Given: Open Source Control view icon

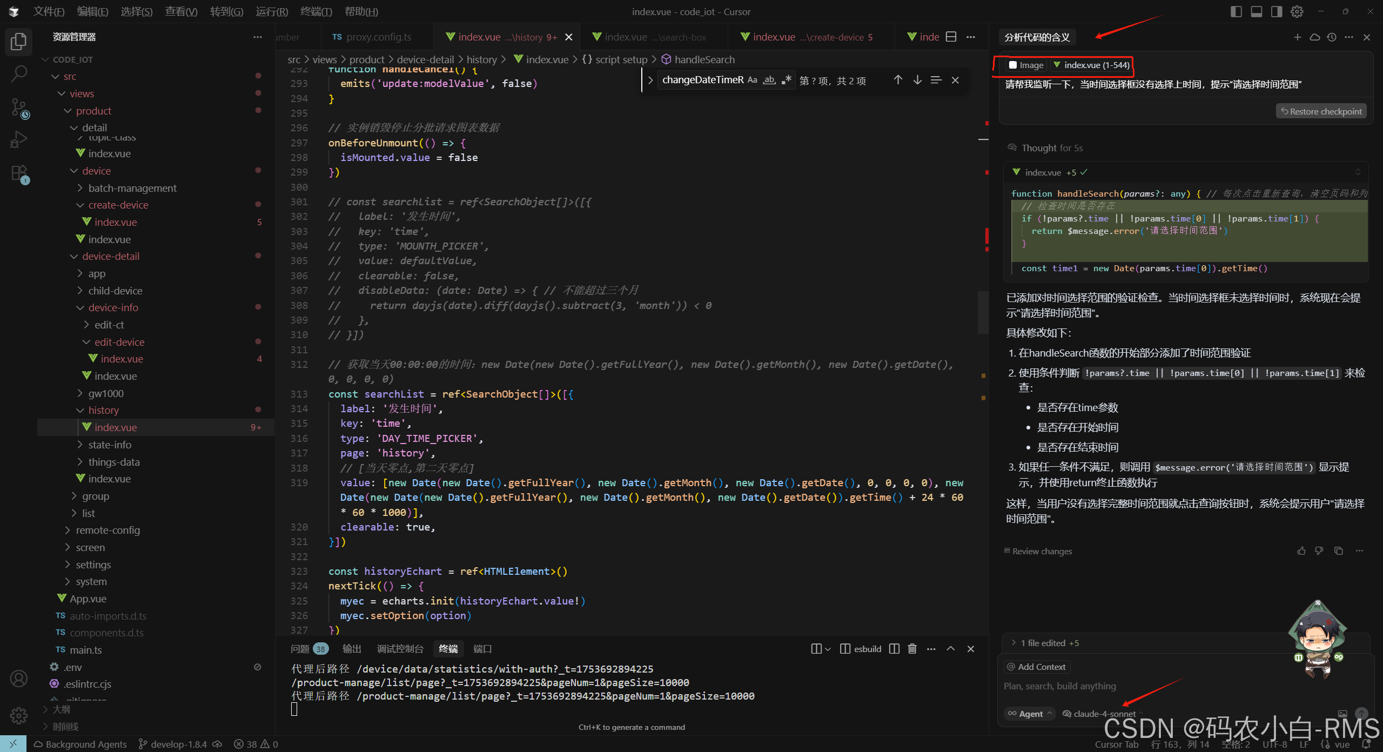Looking at the screenshot, I should (19, 108).
